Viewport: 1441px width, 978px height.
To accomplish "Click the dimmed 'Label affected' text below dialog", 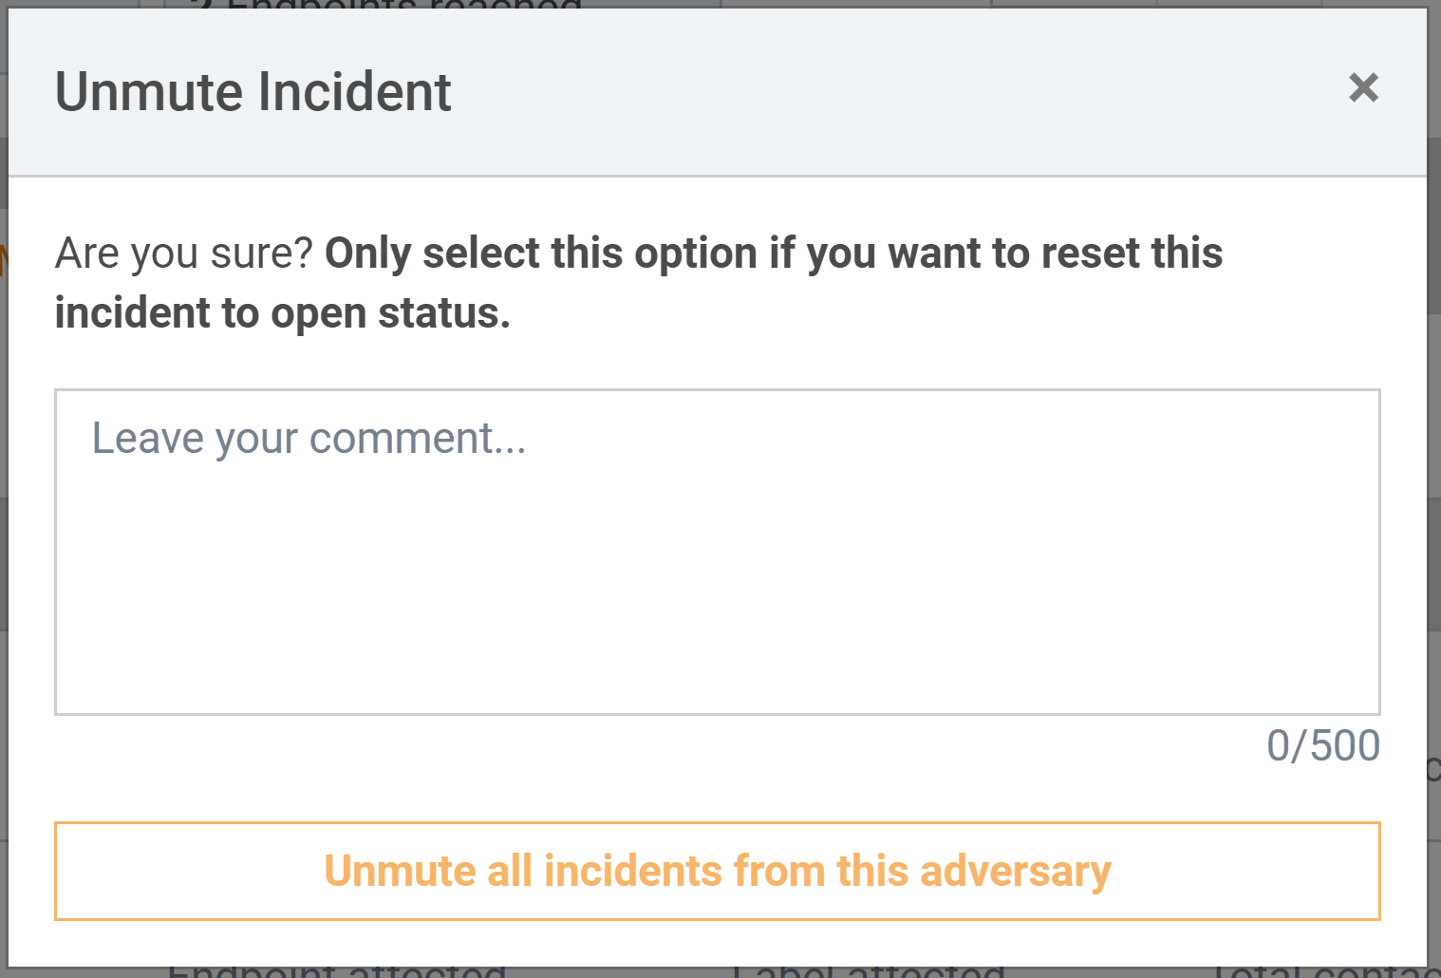I will (868, 971).
